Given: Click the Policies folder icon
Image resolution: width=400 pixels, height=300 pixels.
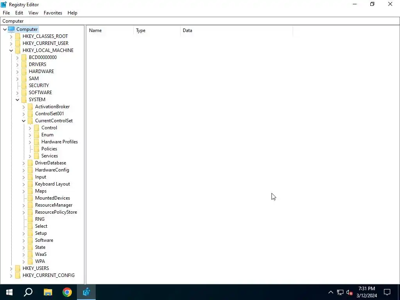Looking at the screenshot, I should tap(36, 149).
